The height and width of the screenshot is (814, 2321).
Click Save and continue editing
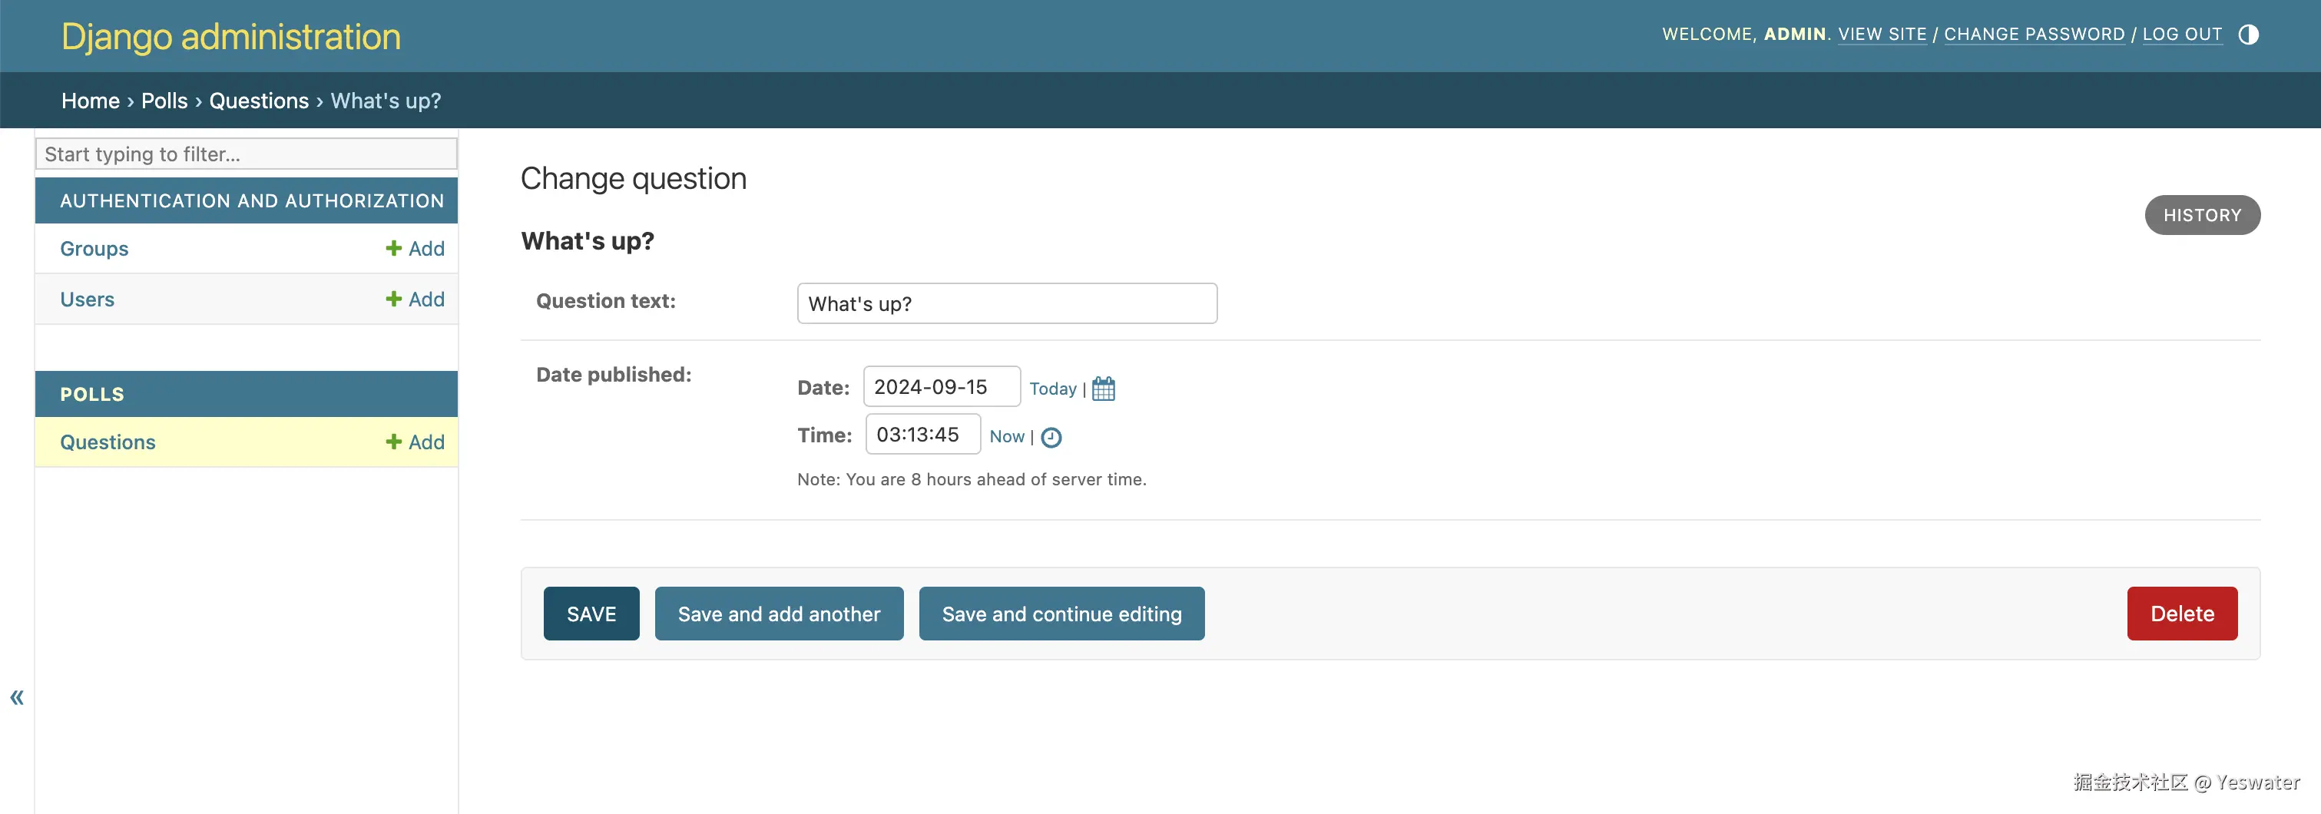pos(1061,614)
